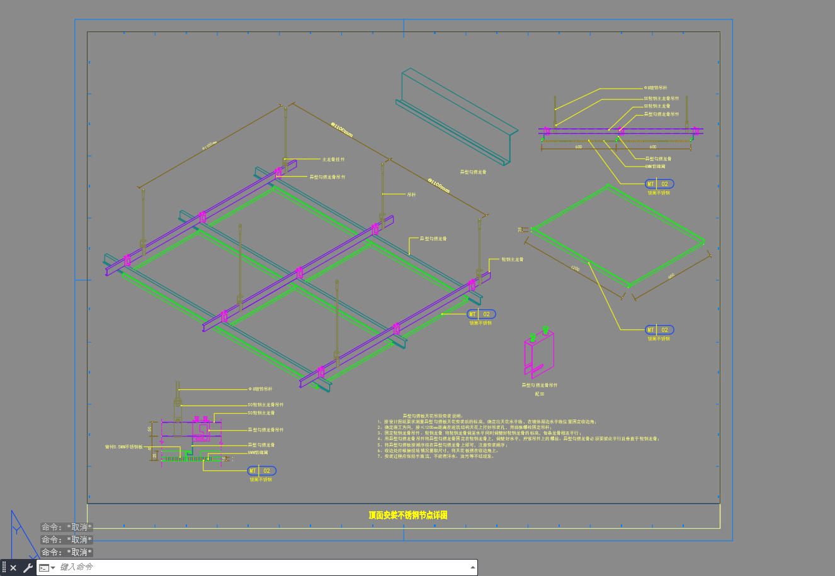Select 异型勾搭龙骨吊件 caption under magenta clip
835x576 pixels.
pyautogui.click(x=539, y=385)
